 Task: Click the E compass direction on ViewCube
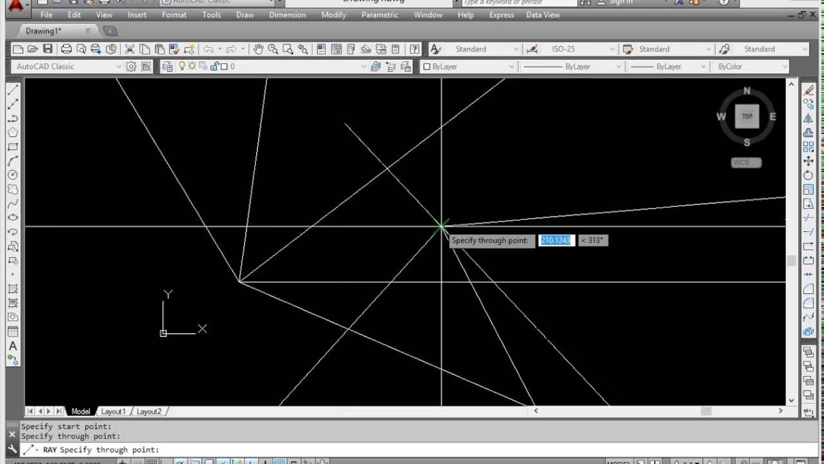772,117
